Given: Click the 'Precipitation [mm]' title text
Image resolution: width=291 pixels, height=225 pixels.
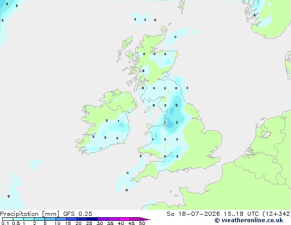Looking at the screenshot, I should click(x=30, y=214).
